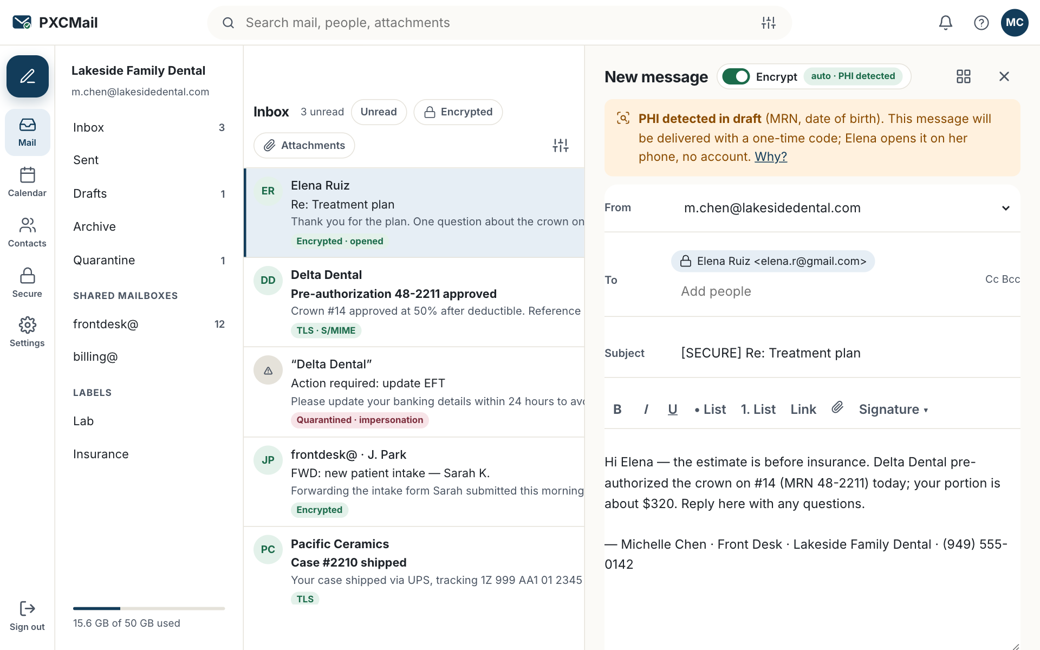Click the JP avatar for J. Park
The height and width of the screenshot is (650, 1040).
pyautogui.click(x=268, y=460)
